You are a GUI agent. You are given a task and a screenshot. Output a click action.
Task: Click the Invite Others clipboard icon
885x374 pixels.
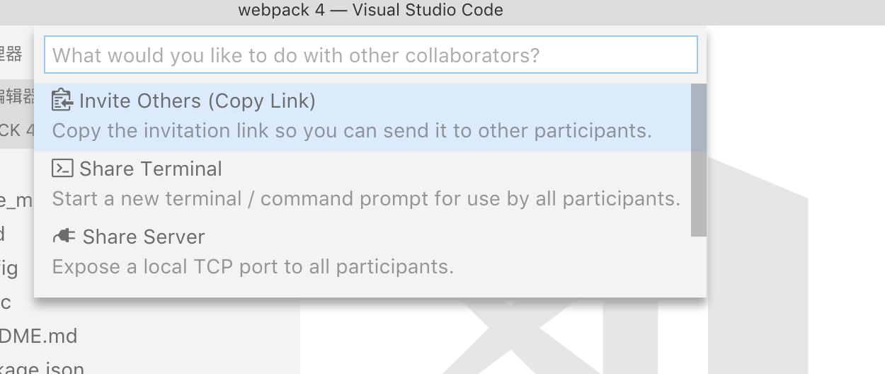coord(62,101)
